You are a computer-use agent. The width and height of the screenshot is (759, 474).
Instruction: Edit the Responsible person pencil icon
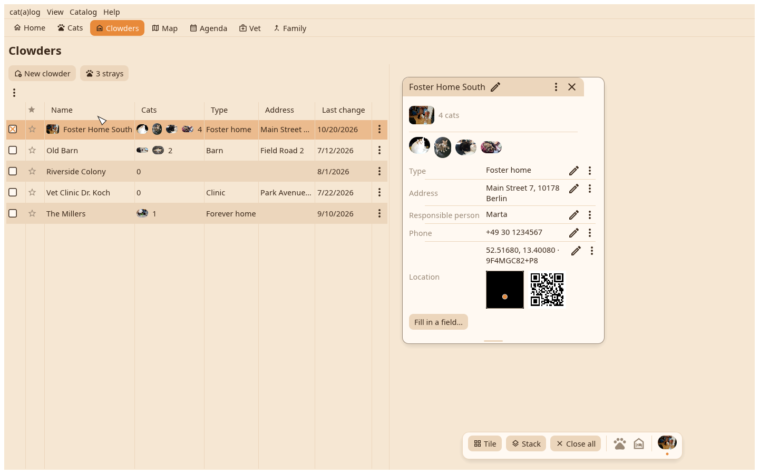(x=574, y=215)
